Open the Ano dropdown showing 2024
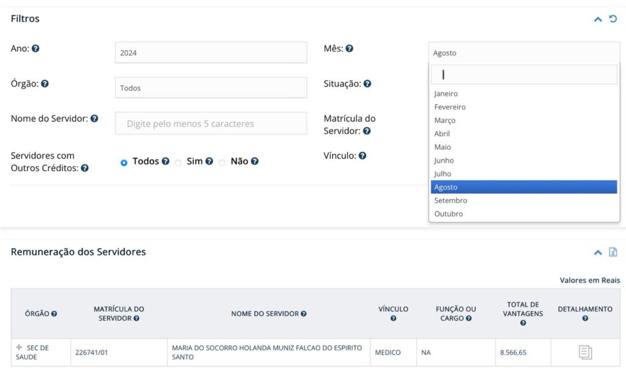Screen dimensions: 626x379 [x=211, y=53]
